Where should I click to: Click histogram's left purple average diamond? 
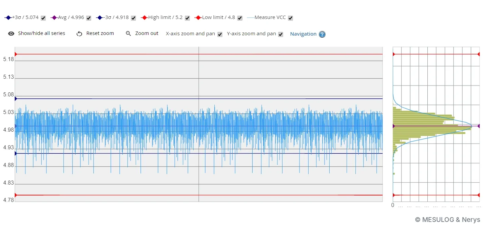tap(393, 126)
